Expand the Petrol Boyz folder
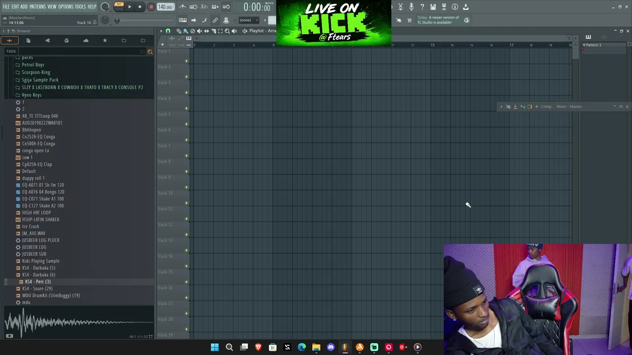 click(x=33, y=65)
